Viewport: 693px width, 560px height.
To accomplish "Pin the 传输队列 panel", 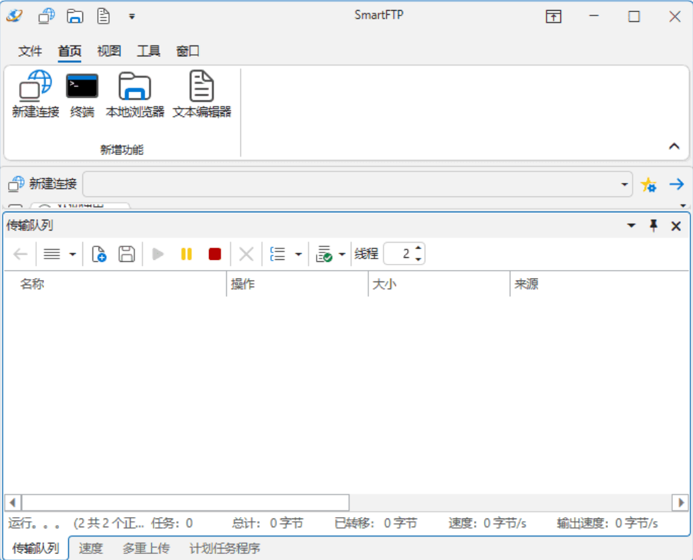I will tap(654, 226).
